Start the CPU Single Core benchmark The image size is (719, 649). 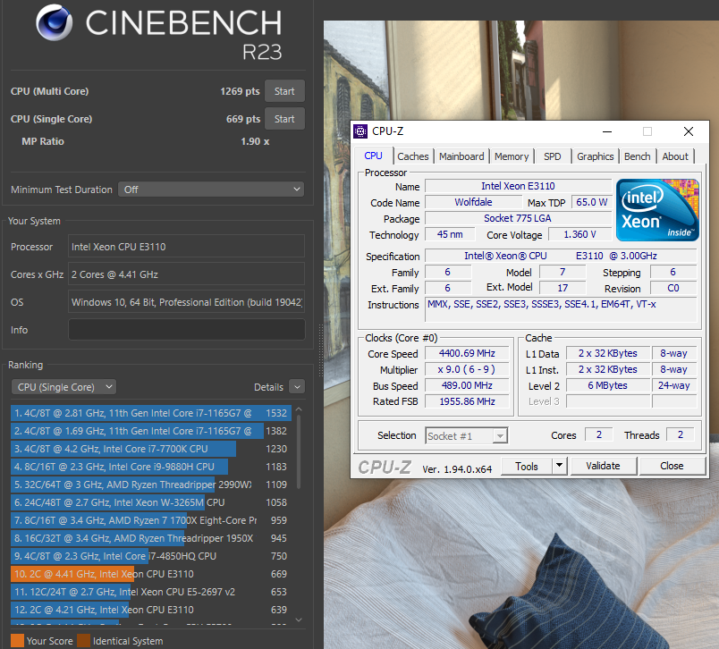(285, 118)
